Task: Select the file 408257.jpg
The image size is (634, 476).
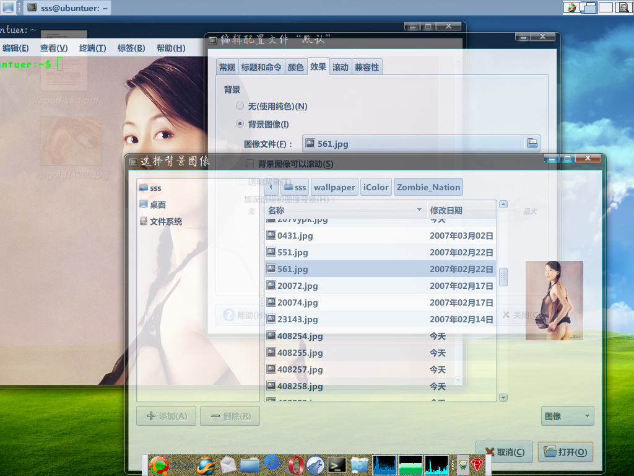Action: (x=381, y=369)
